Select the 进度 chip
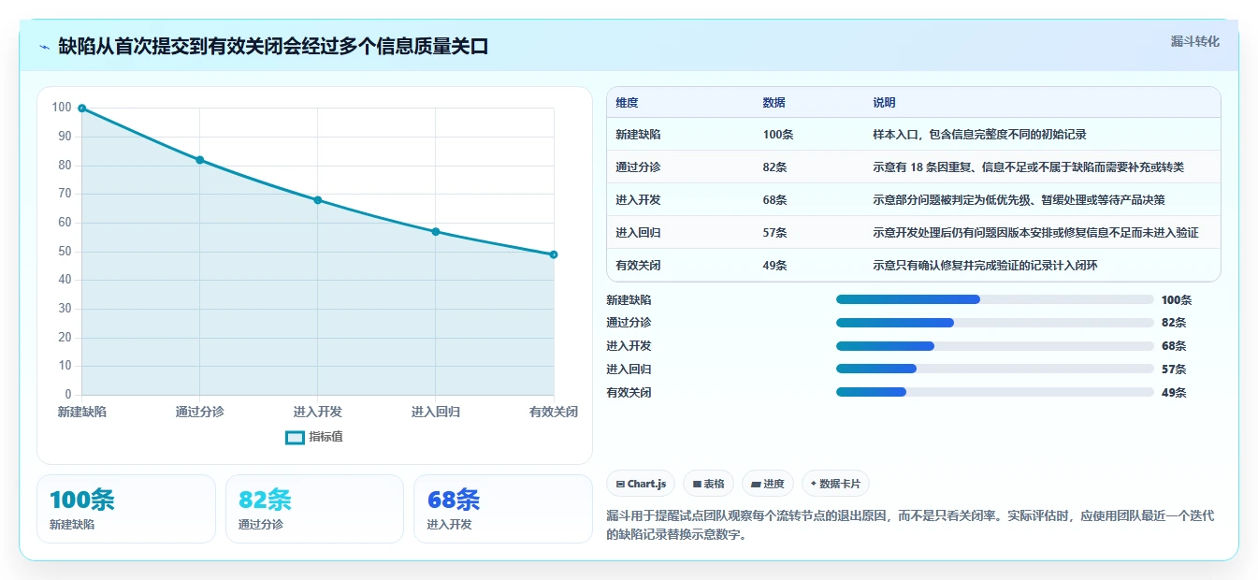 768,484
